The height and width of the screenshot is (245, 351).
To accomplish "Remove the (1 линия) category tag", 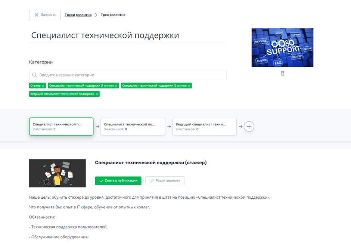I will pyautogui.click(x=116, y=86).
